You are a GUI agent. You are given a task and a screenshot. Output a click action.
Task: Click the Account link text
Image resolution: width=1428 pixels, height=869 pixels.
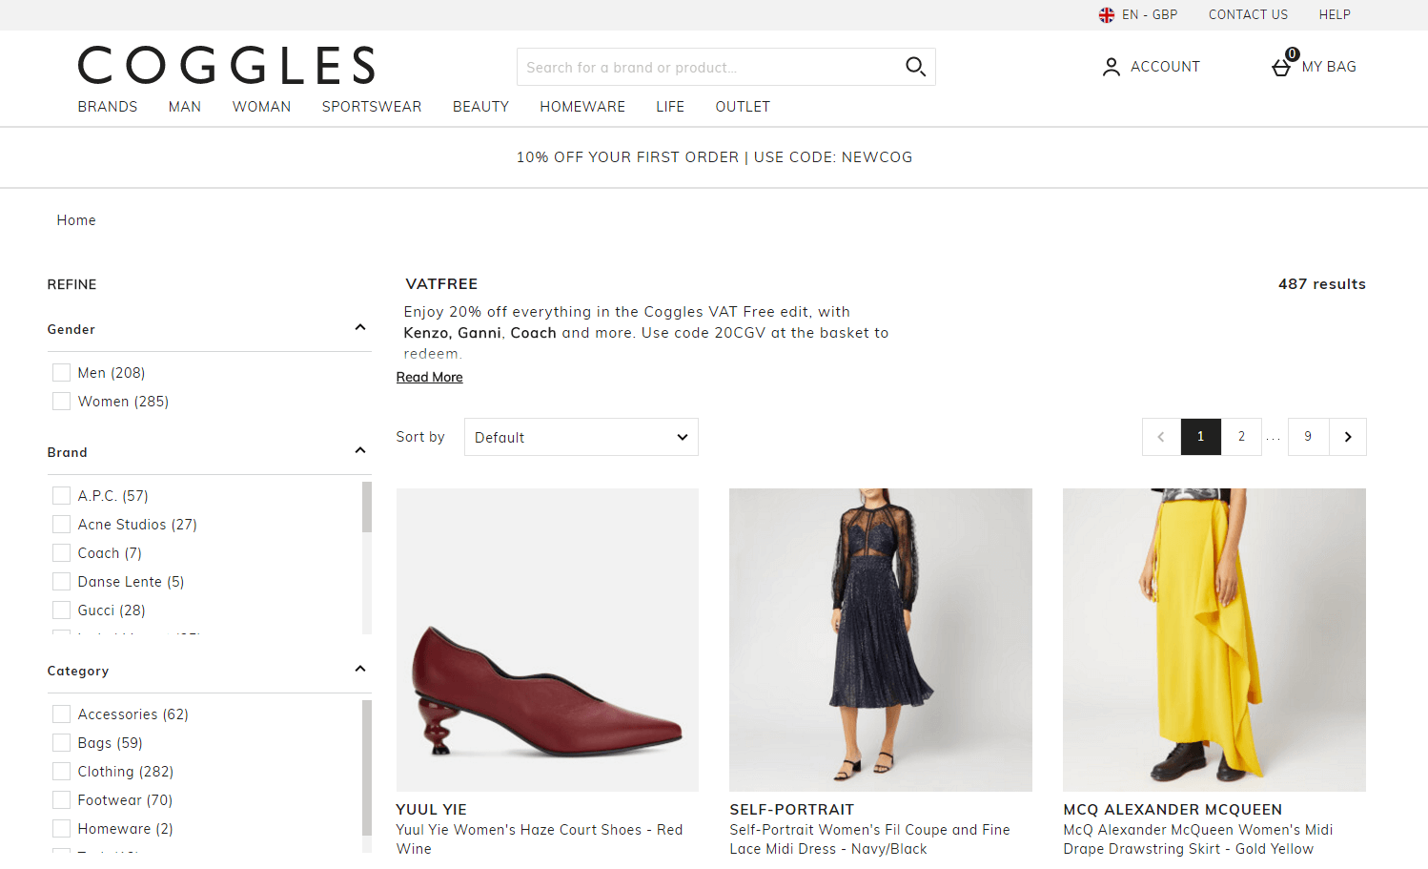(x=1166, y=67)
